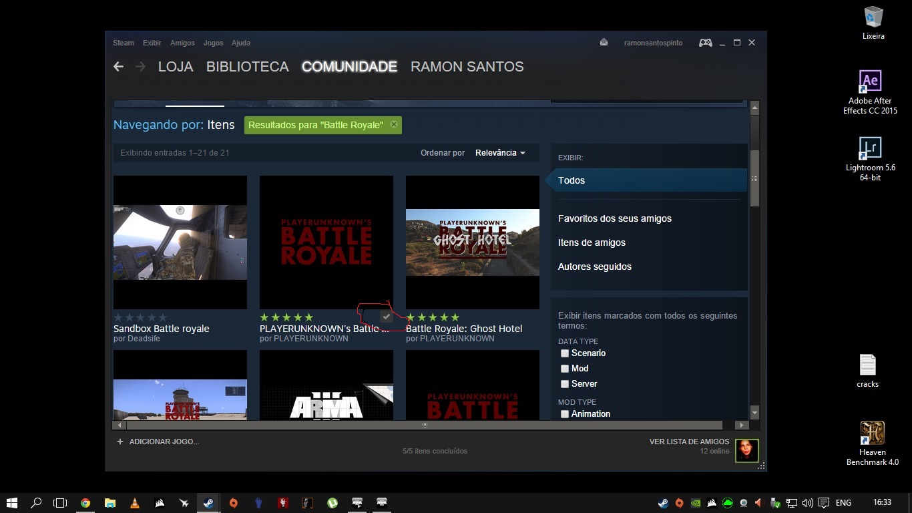Open the RAMON SANTOS profile tab
Image resolution: width=912 pixels, height=513 pixels.
click(x=467, y=67)
